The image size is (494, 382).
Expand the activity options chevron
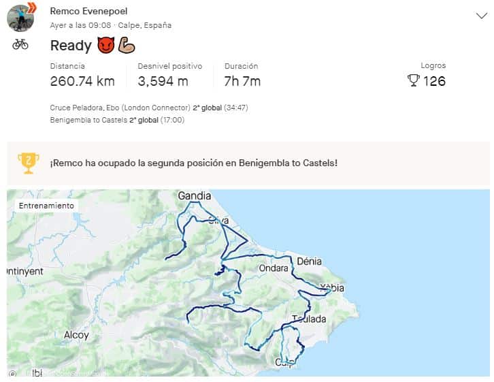481,16
